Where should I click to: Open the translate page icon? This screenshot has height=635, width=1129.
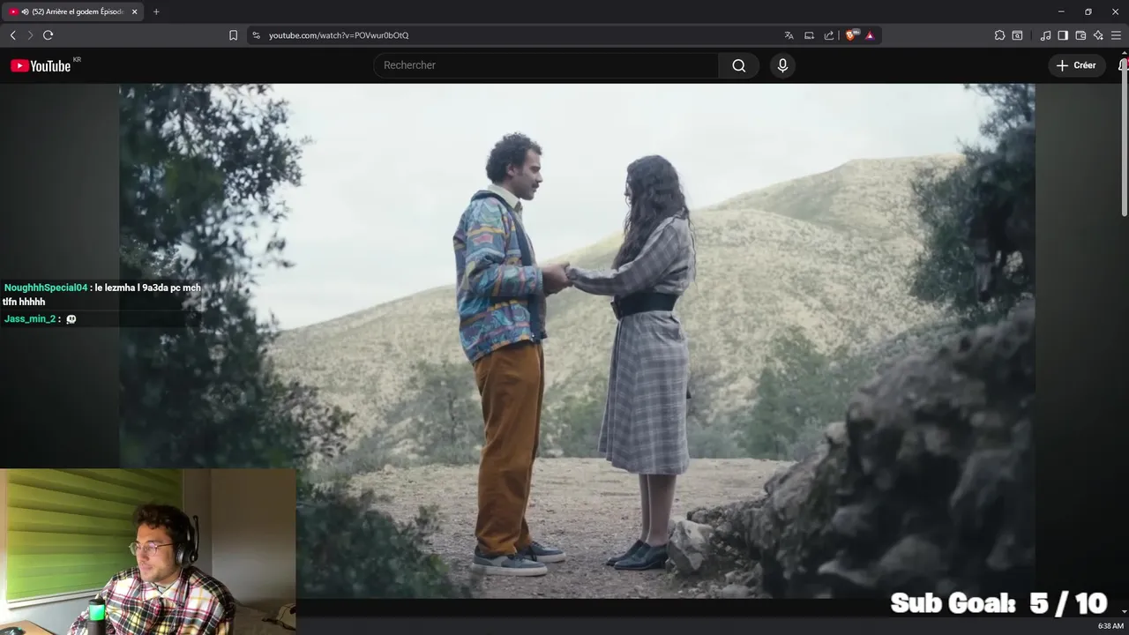[789, 35]
